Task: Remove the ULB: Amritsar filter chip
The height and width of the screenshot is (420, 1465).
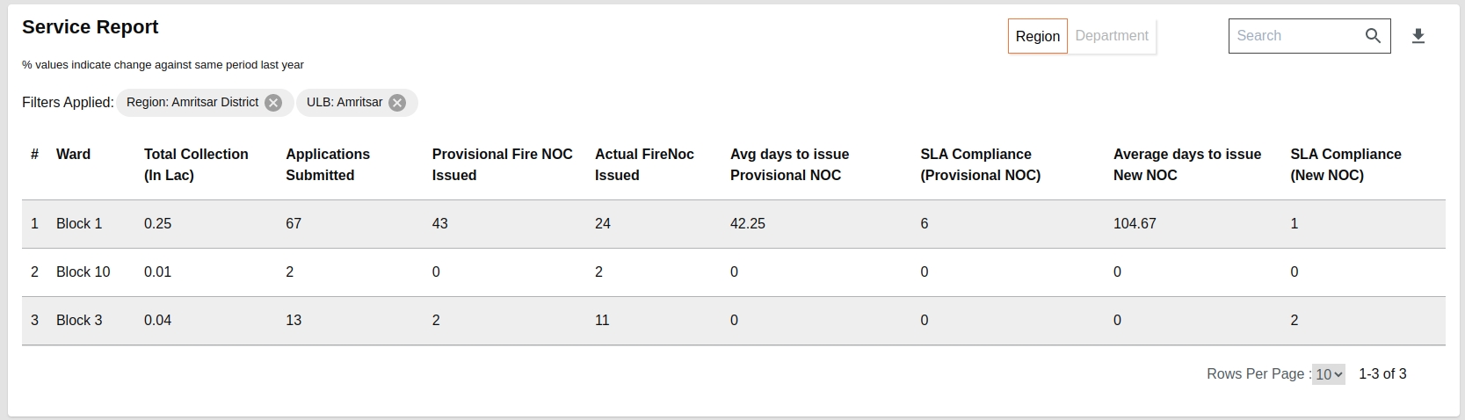Action: pos(397,103)
